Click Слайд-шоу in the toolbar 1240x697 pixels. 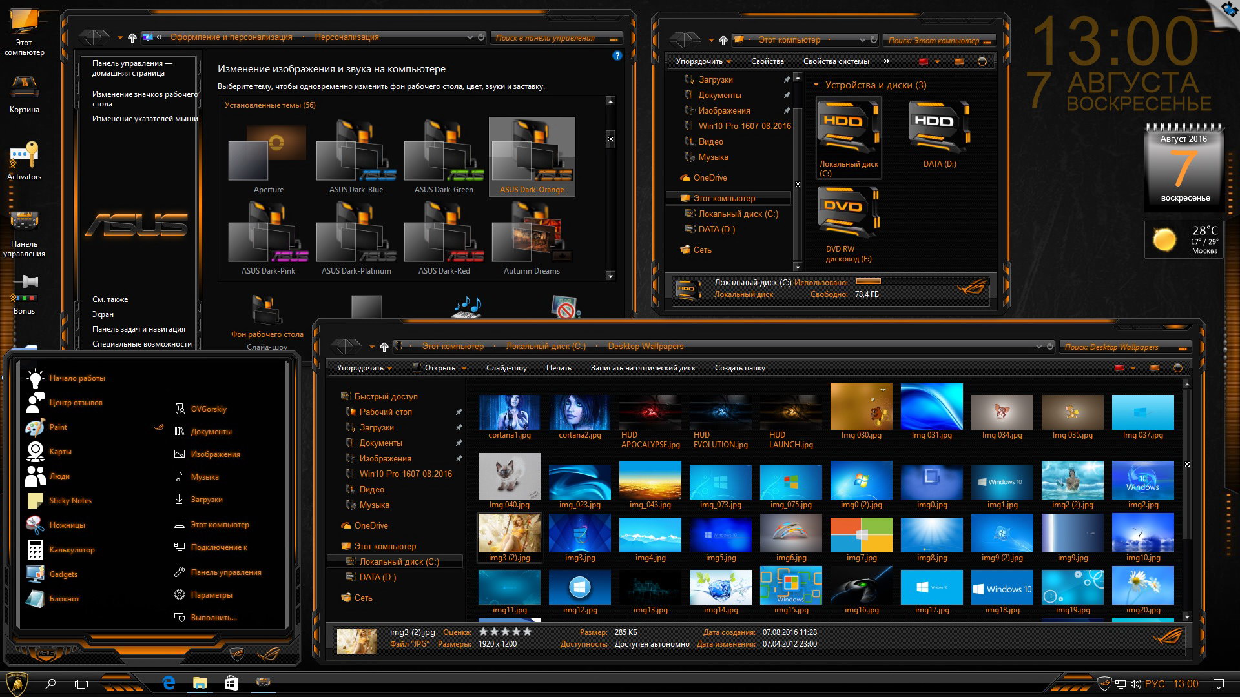tap(506, 368)
